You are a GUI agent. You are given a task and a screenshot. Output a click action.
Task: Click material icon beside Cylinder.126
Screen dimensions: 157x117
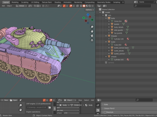tap(128, 39)
